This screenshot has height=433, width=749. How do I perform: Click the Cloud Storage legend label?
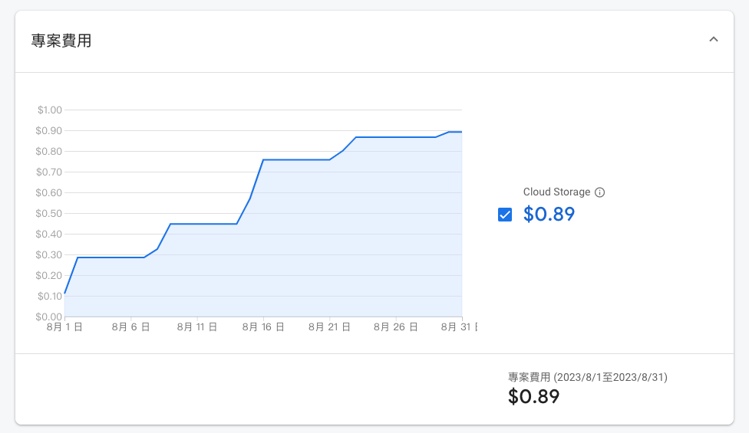[x=556, y=192]
